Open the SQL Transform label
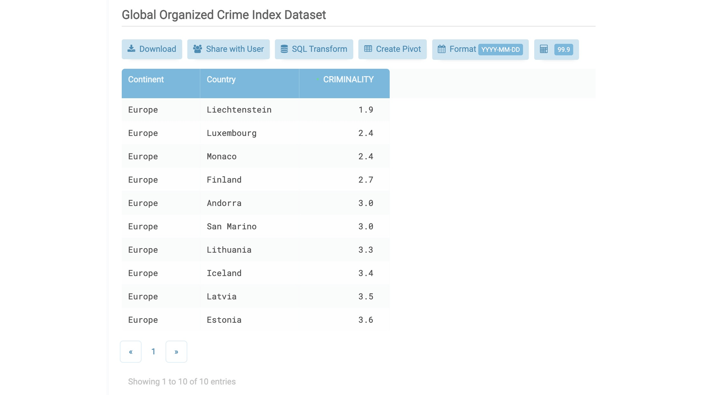Image resolution: width=702 pixels, height=395 pixels. 319,49
